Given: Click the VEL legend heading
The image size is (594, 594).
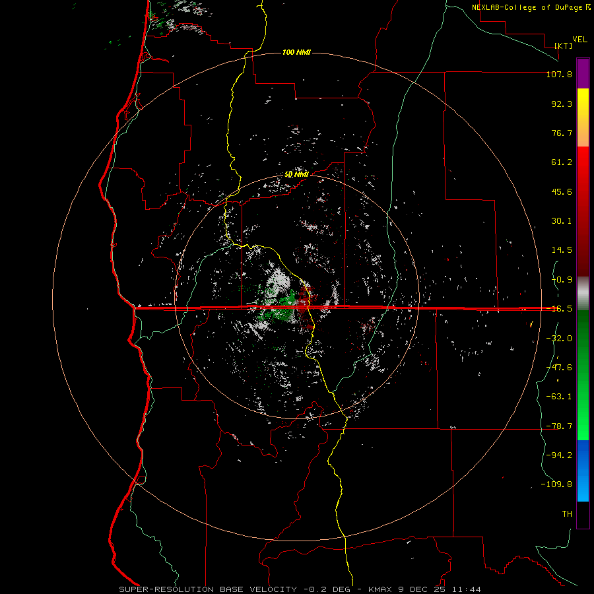Looking at the screenshot, I should (x=579, y=40).
